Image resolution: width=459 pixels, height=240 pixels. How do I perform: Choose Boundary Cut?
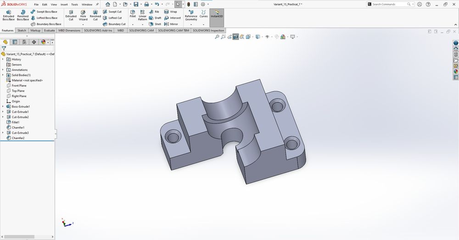(114, 24)
